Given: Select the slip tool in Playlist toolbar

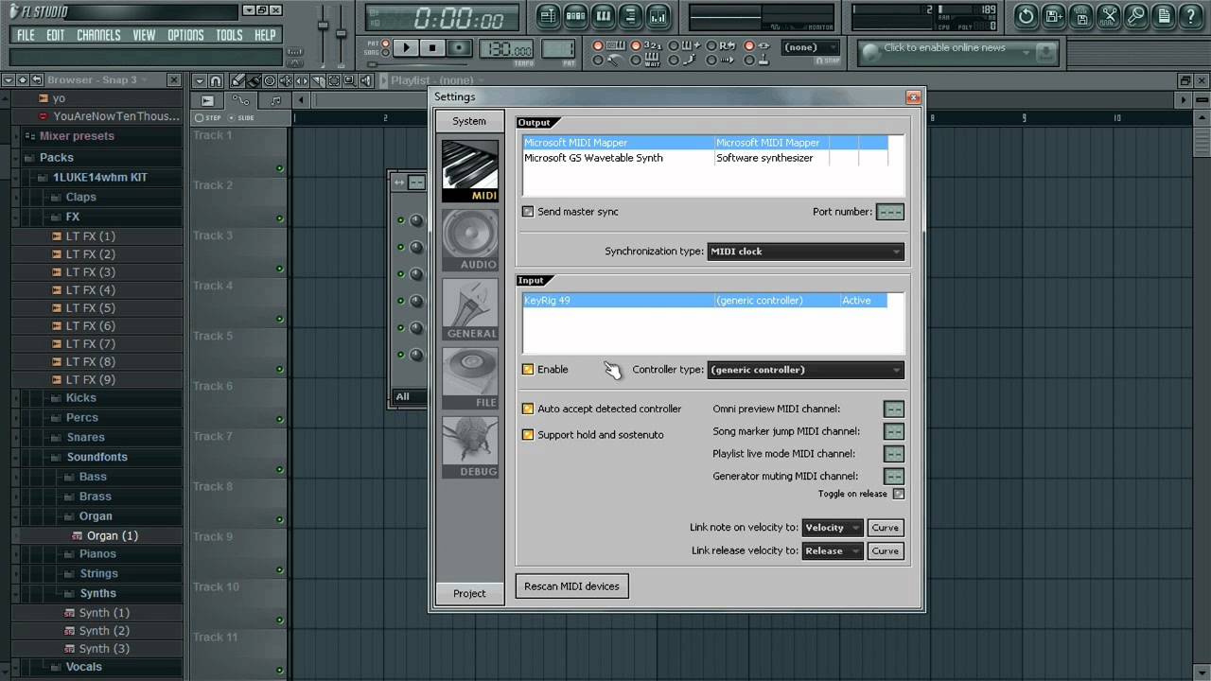Looking at the screenshot, I should [x=302, y=80].
